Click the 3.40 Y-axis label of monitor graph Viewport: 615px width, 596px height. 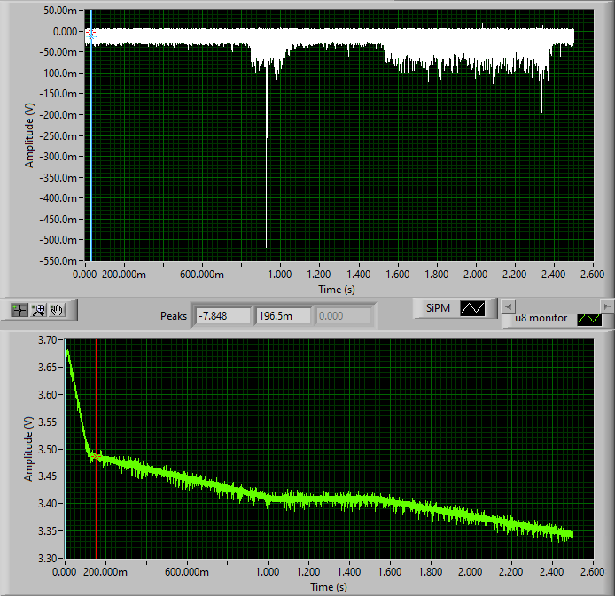pyautogui.click(x=48, y=504)
